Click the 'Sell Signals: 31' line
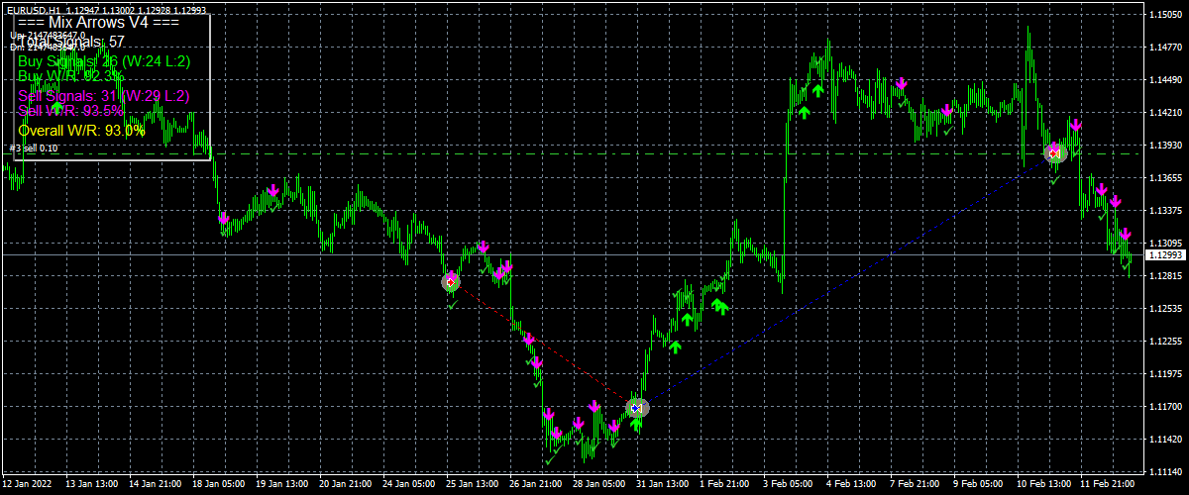Screen dimensions: 1189x495 click(104, 95)
